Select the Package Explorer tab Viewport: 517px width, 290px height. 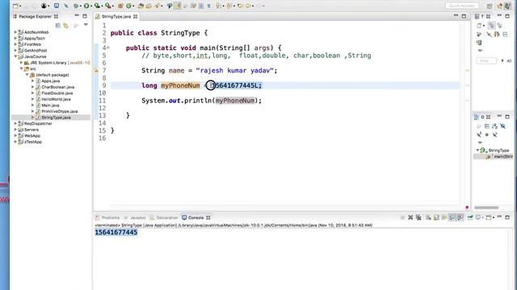click(36, 16)
